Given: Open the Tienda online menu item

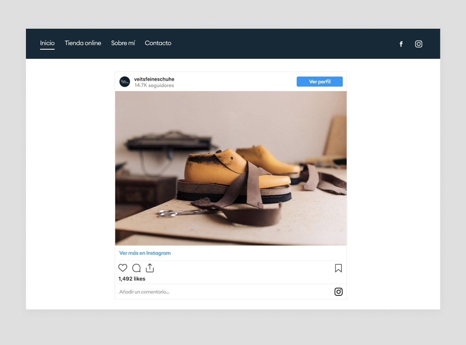Looking at the screenshot, I should 83,43.
